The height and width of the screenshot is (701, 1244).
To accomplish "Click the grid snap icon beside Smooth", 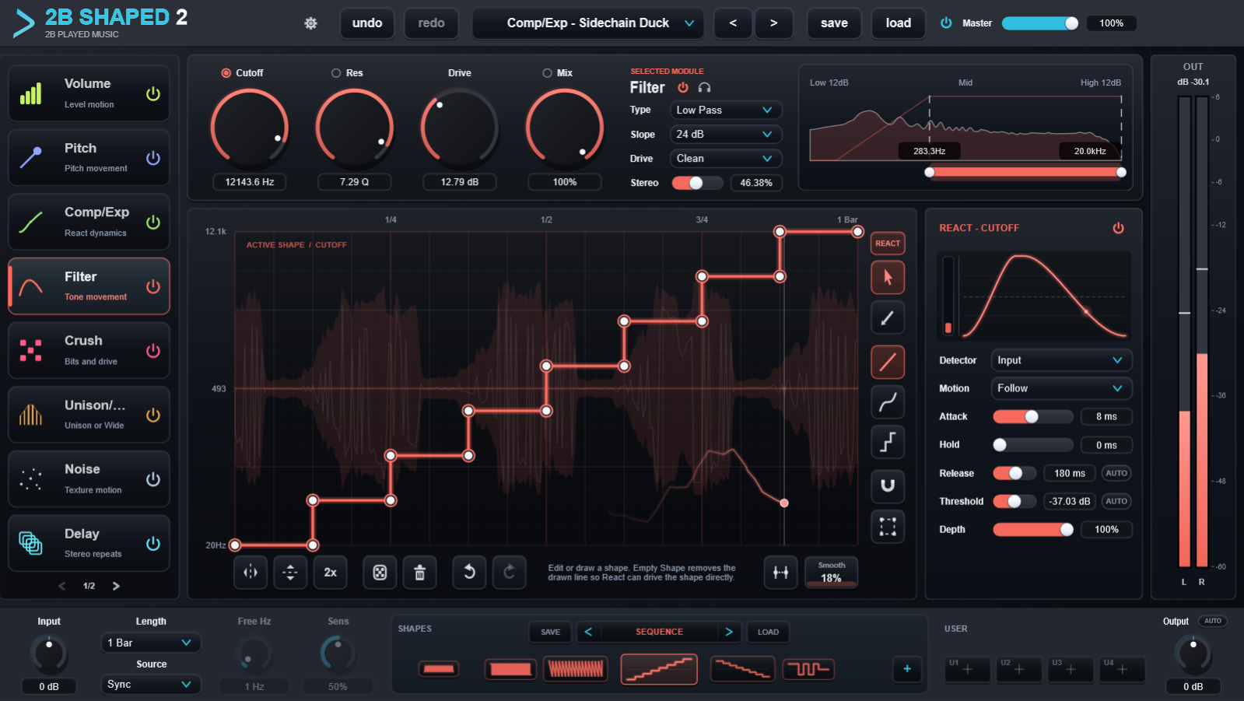I will [780, 573].
